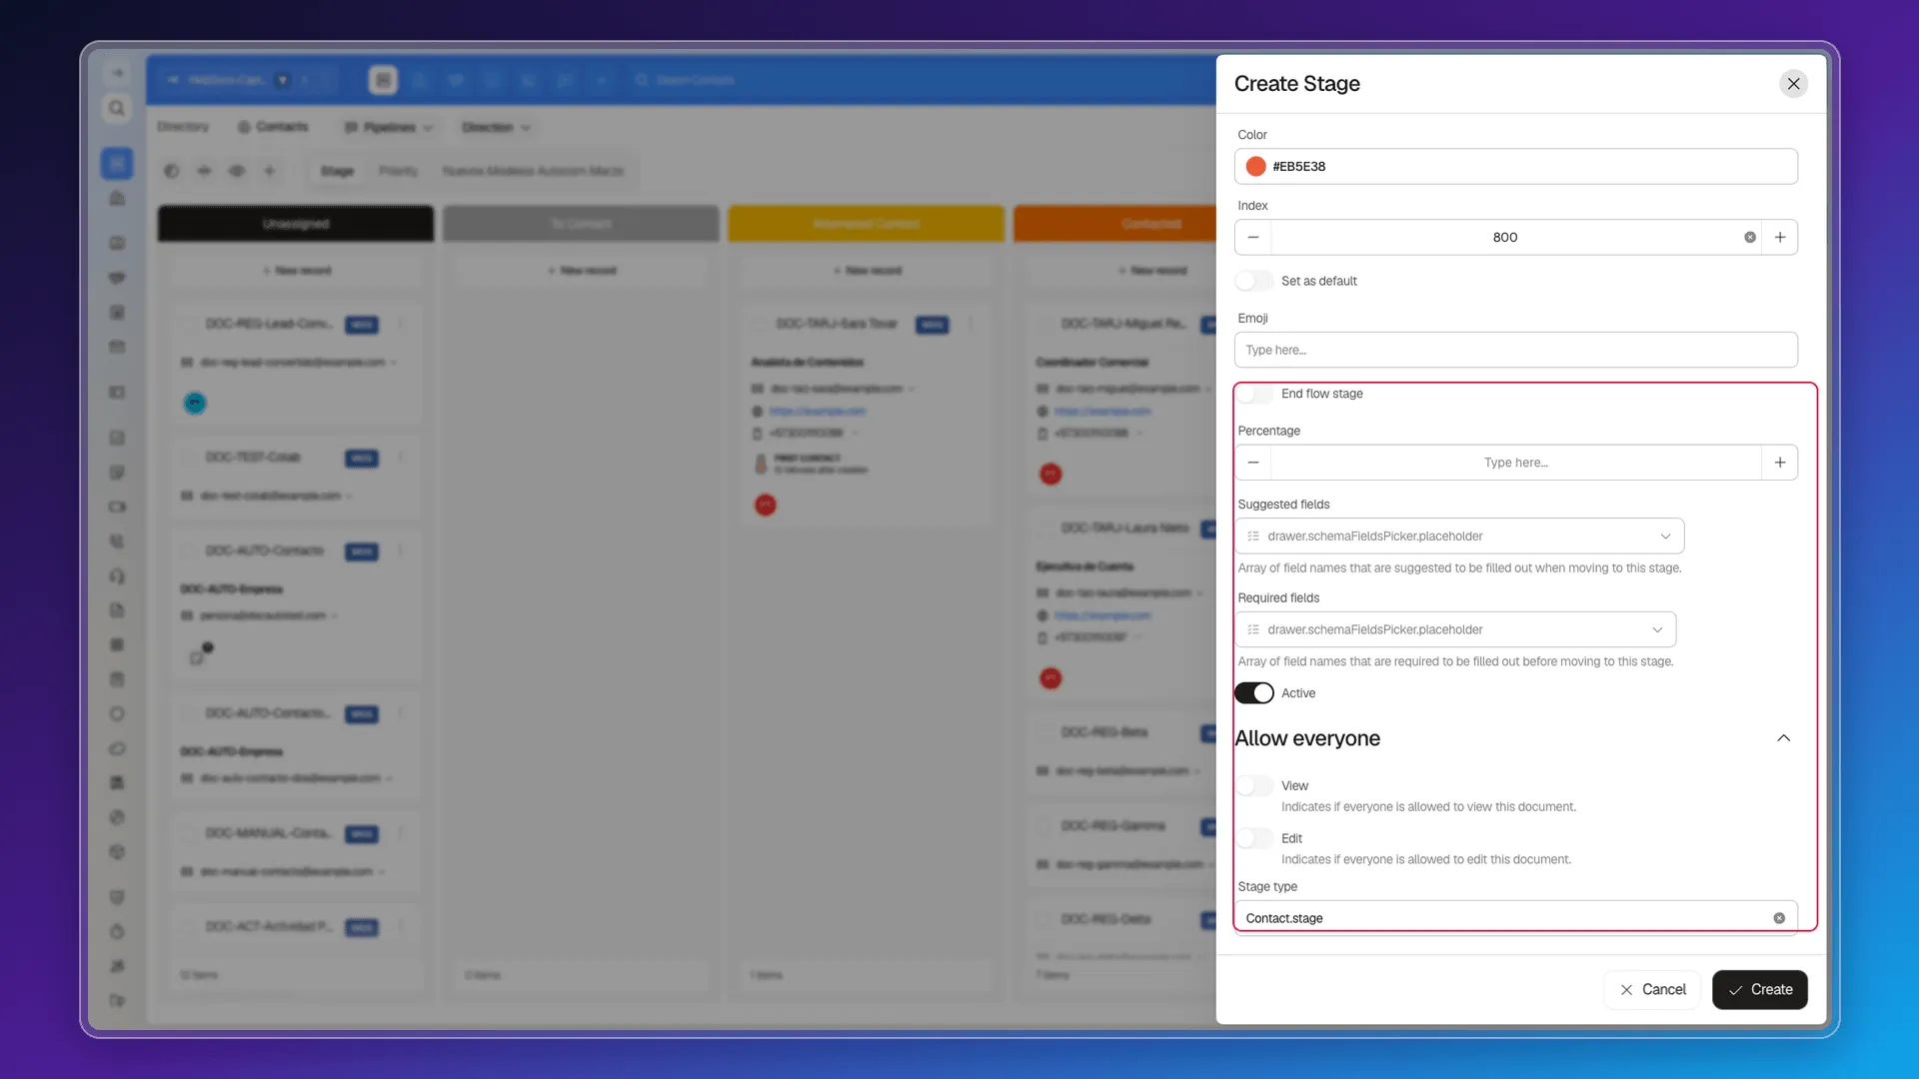This screenshot has width=1919, height=1079.
Task: Click New record under Unassigned column
Action: click(296, 271)
